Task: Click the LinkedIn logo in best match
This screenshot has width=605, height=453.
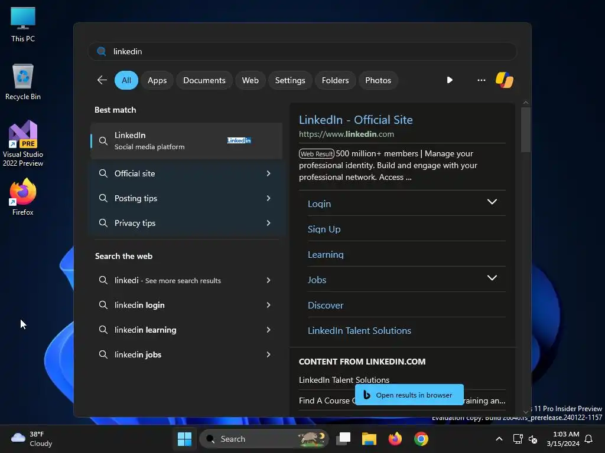Action: pos(239,140)
